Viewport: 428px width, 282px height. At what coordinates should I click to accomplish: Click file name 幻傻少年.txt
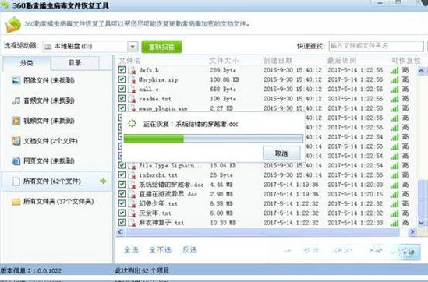click(158, 203)
